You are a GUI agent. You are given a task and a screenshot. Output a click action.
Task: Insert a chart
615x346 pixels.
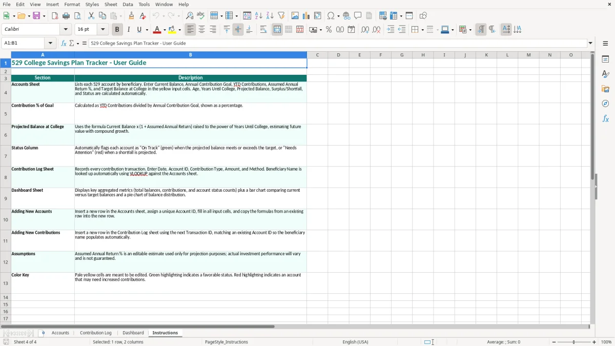(306, 16)
